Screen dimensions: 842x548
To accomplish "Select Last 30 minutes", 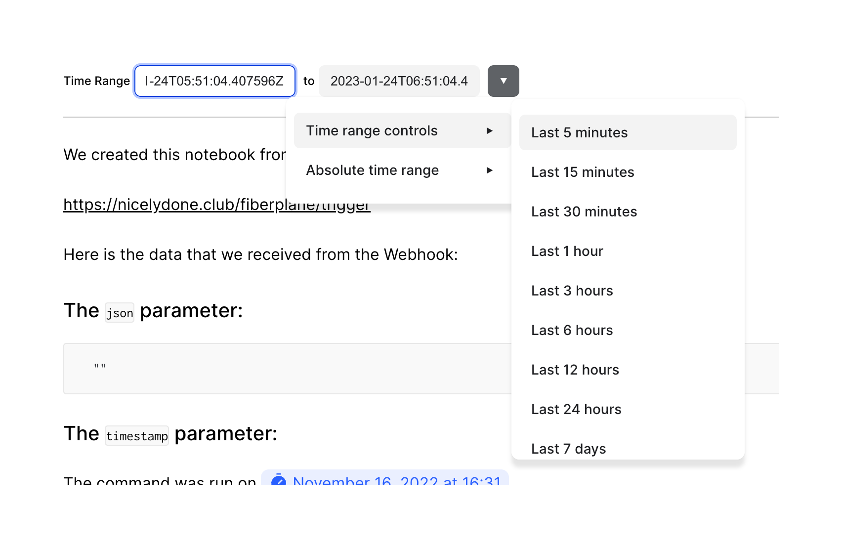I will [584, 211].
